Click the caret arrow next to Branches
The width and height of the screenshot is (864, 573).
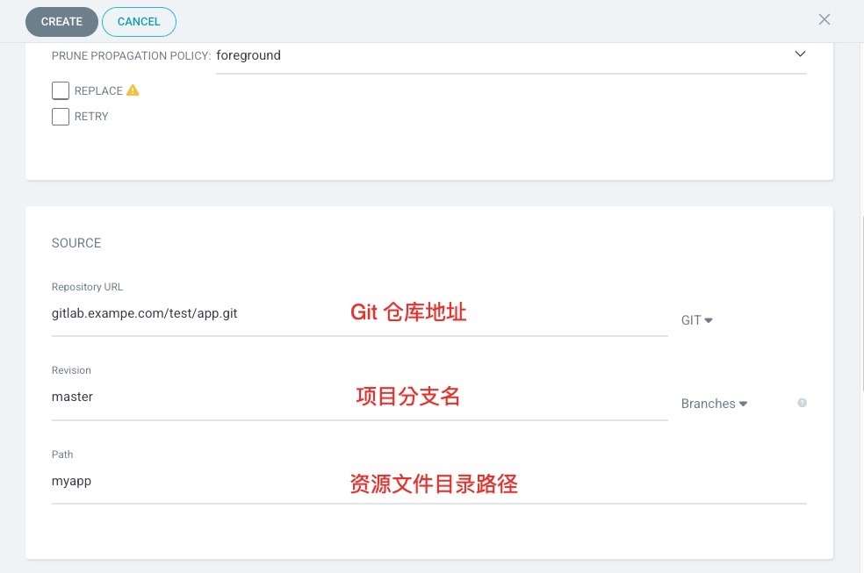click(743, 404)
